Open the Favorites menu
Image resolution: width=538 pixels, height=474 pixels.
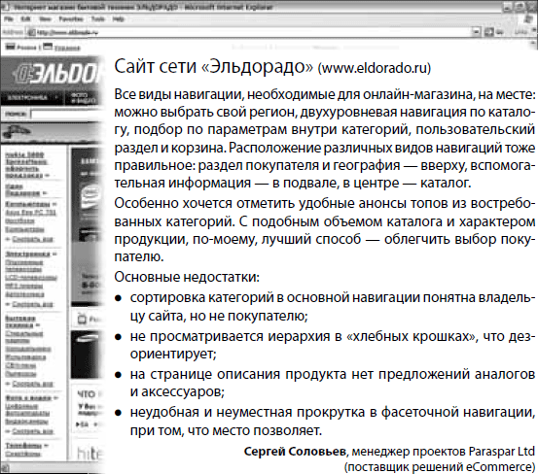[71, 18]
